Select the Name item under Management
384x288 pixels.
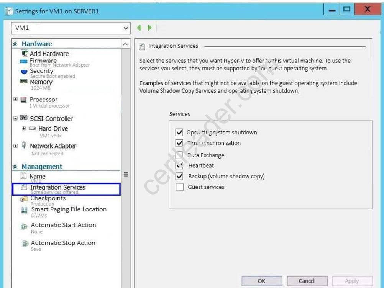38,177
